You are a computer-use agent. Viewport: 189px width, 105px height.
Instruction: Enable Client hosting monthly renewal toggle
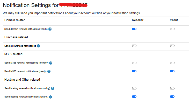point(172,88)
